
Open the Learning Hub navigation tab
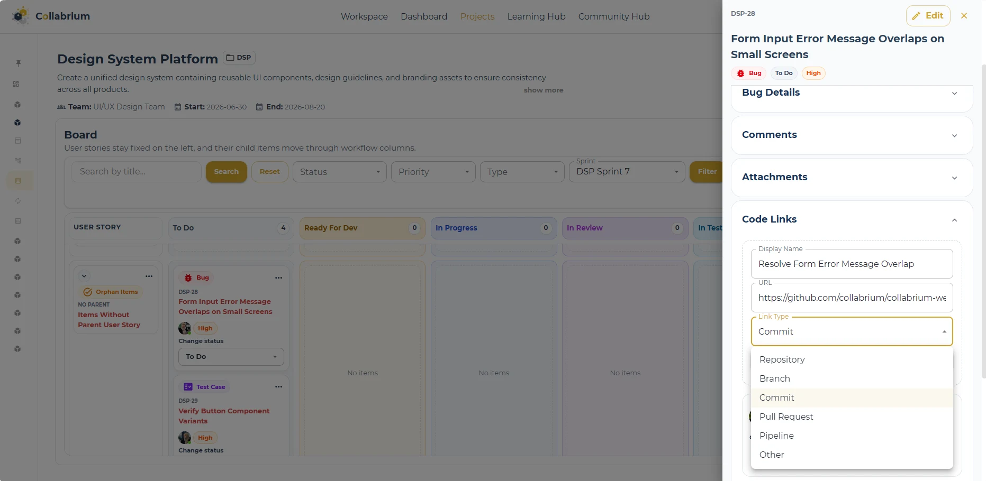click(536, 16)
